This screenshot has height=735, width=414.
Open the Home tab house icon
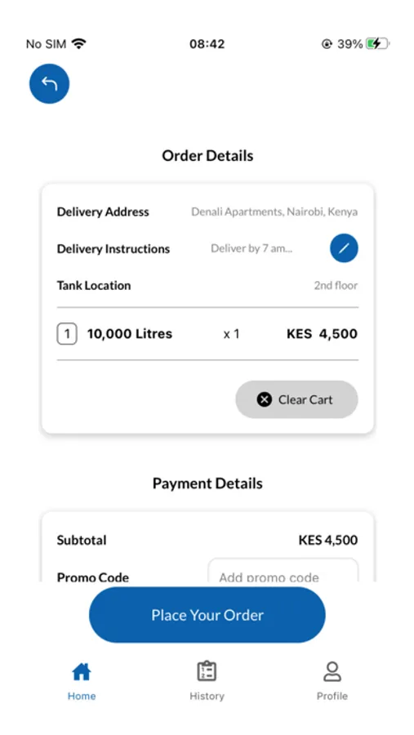(82, 672)
